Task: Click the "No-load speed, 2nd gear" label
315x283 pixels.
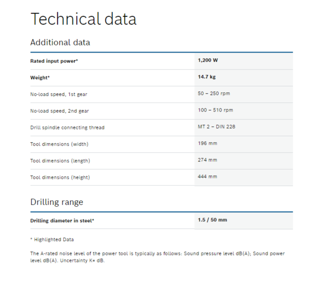Action: pyautogui.click(x=56, y=111)
